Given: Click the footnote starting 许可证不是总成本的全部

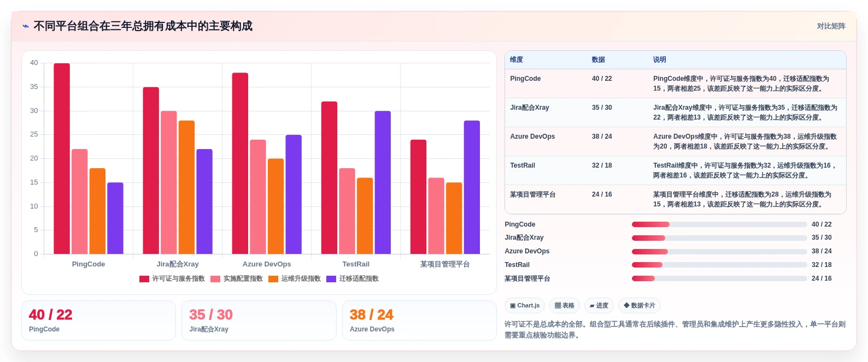Looking at the screenshot, I should (675, 330).
